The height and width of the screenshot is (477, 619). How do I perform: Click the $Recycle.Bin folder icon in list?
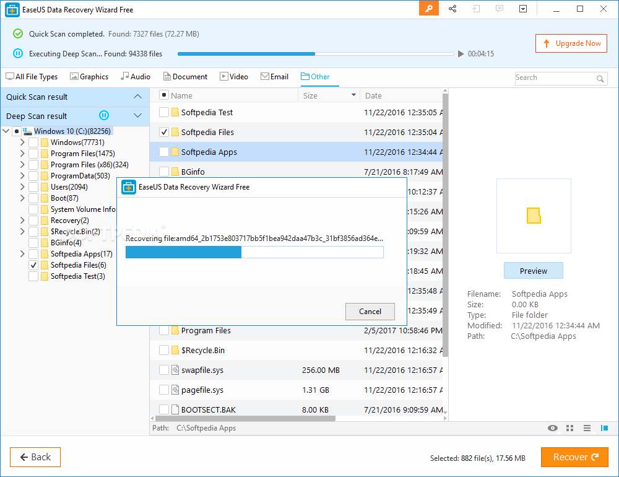(x=175, y=350)
